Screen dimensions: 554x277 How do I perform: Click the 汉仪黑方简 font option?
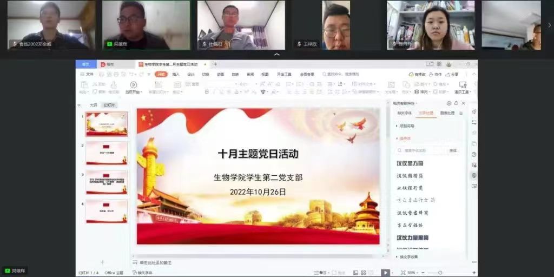click(x=410, y=163)
